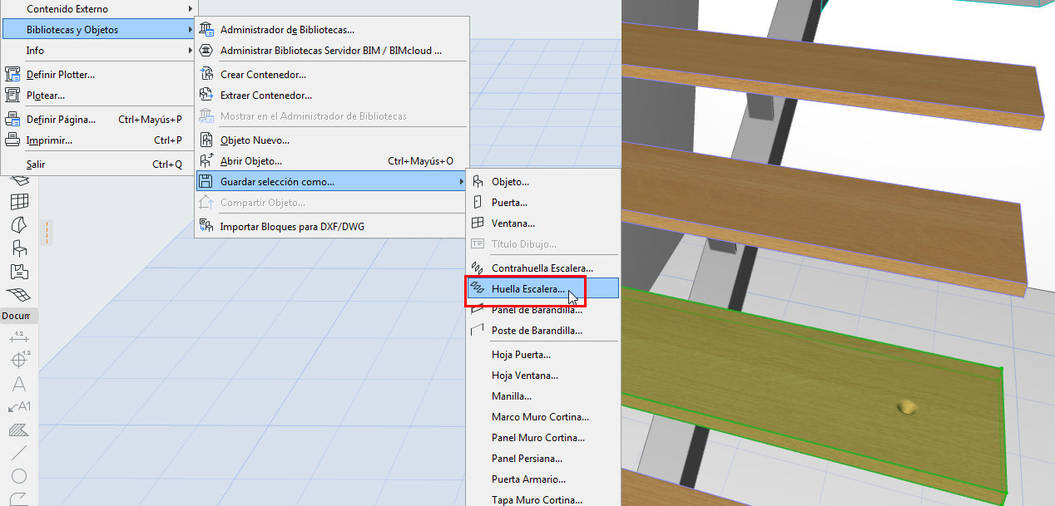
Task: Select the Line tool
Action: click(19, 454)
